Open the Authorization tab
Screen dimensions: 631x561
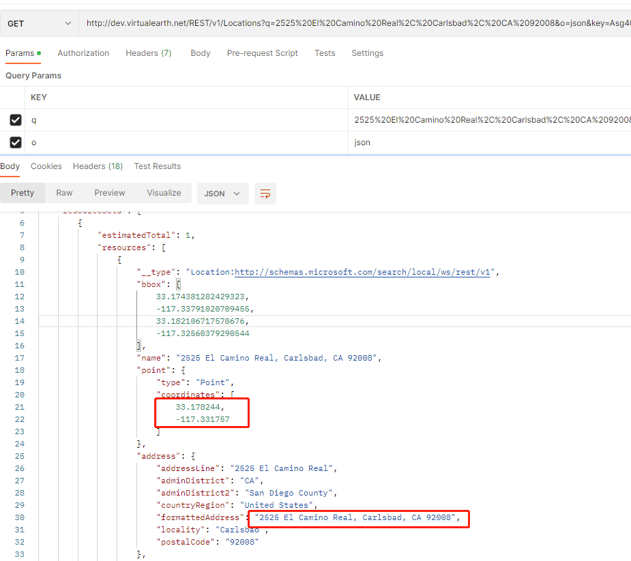click(x=83, y=53)
